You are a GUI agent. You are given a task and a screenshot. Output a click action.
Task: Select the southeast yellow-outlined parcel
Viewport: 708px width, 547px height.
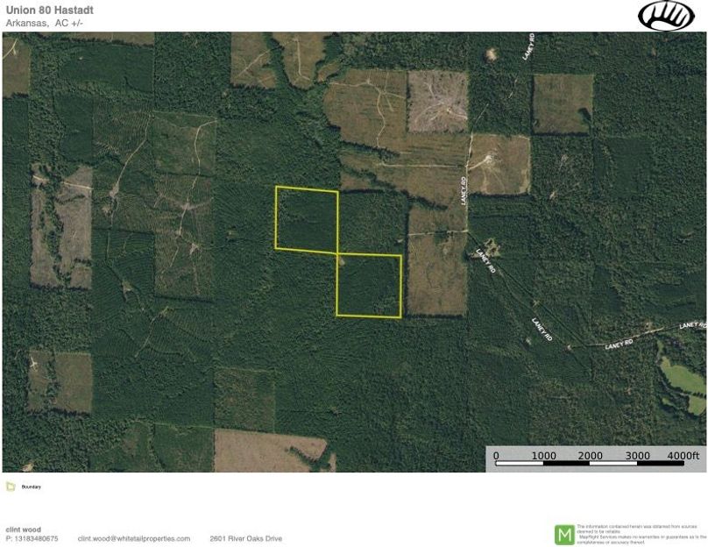[369, 285]
